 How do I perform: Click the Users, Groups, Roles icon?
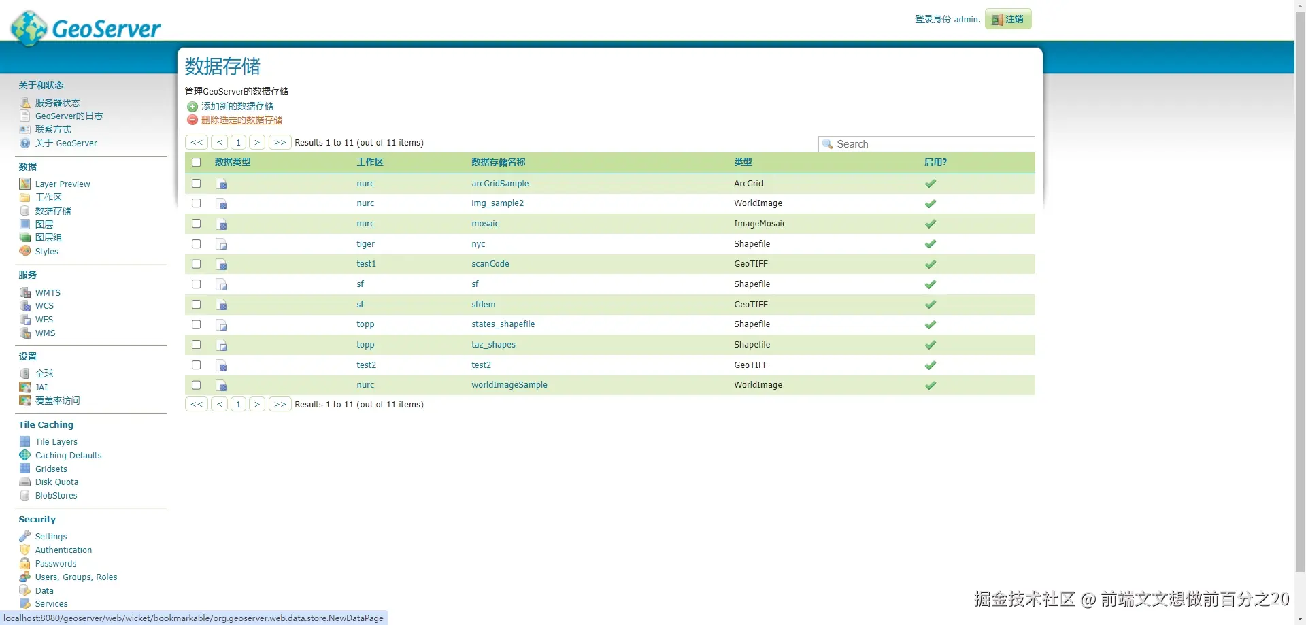pyautogui.click(x=25, y=577)
